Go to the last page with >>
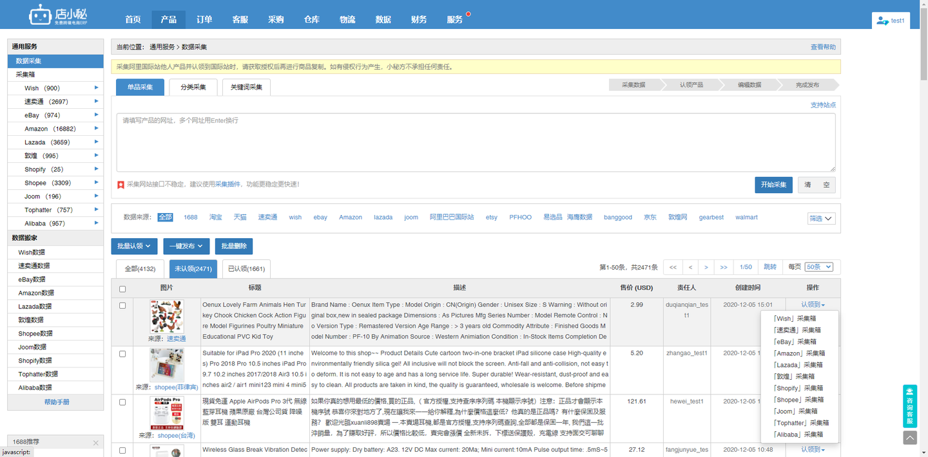The width and height of the screenshot is (928, 457). click(x=724, y=267)
